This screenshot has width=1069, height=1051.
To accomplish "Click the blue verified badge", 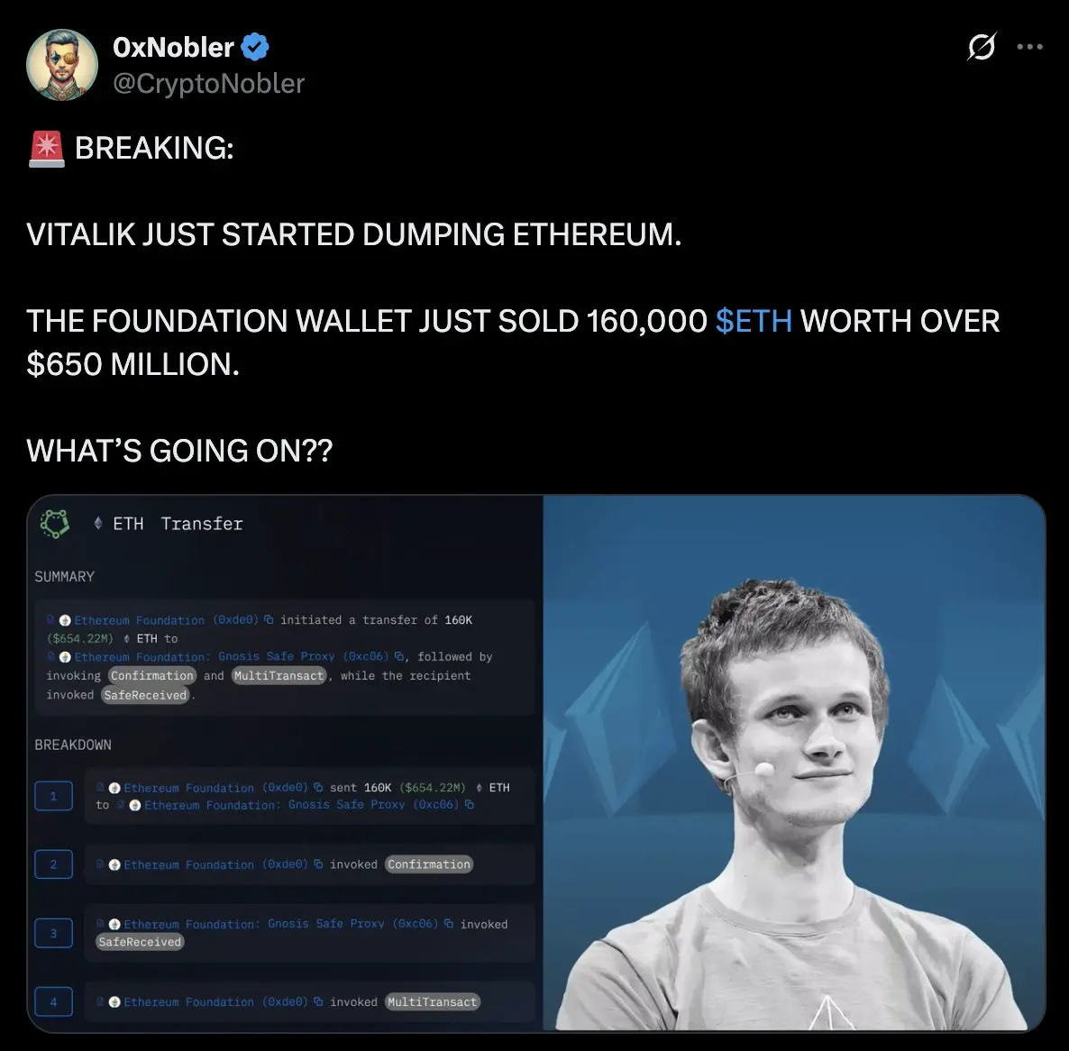I will (x=255, y=46).
